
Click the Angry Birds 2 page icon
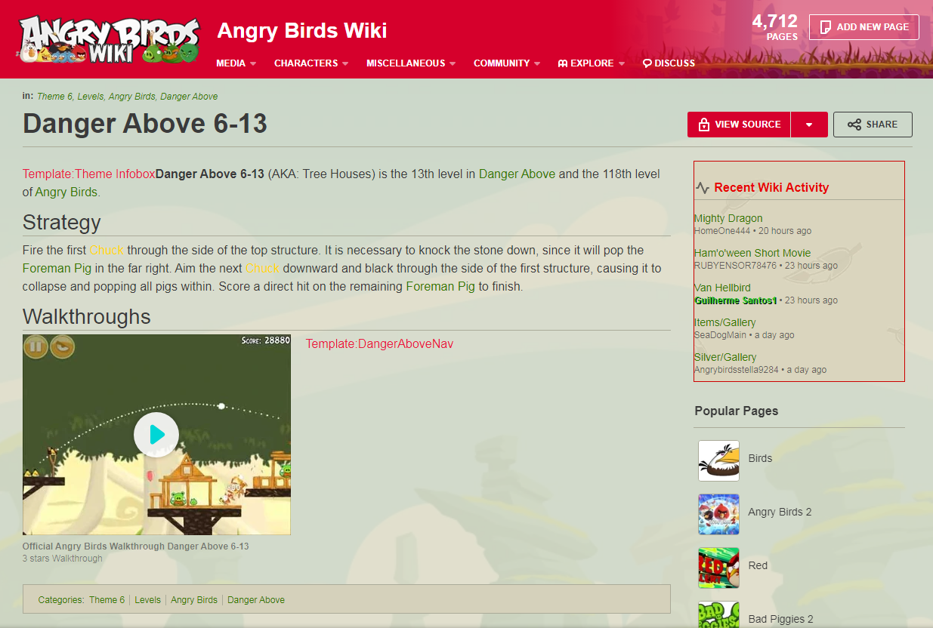(718, 514)
